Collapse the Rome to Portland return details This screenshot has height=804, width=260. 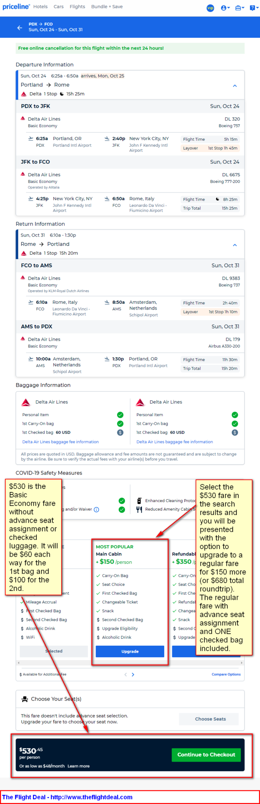point(235,245)
